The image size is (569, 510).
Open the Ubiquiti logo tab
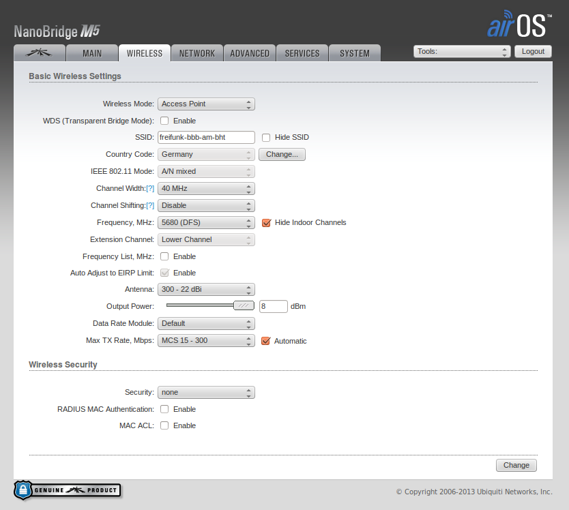(x=40, y=53)
